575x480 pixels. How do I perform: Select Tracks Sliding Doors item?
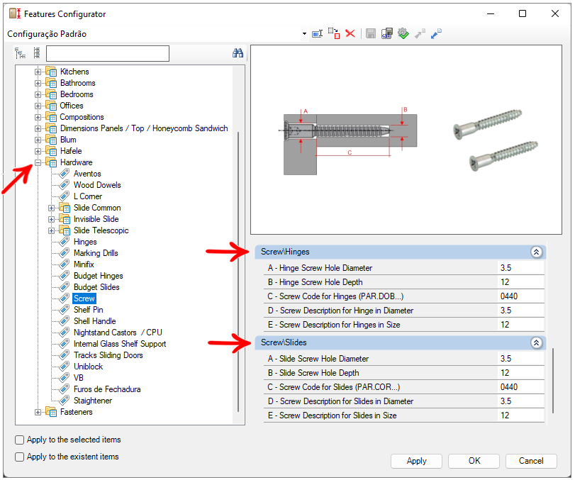pos(108,355)
